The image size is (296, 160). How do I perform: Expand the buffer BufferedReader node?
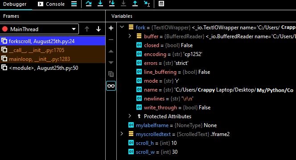(130, 36)
